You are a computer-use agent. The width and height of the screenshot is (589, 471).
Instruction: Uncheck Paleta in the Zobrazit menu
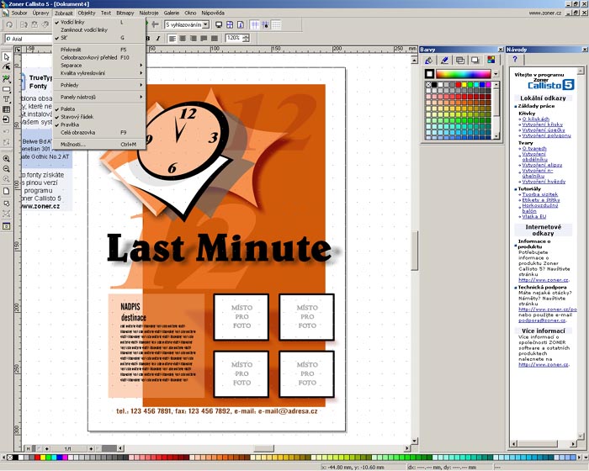67,108
